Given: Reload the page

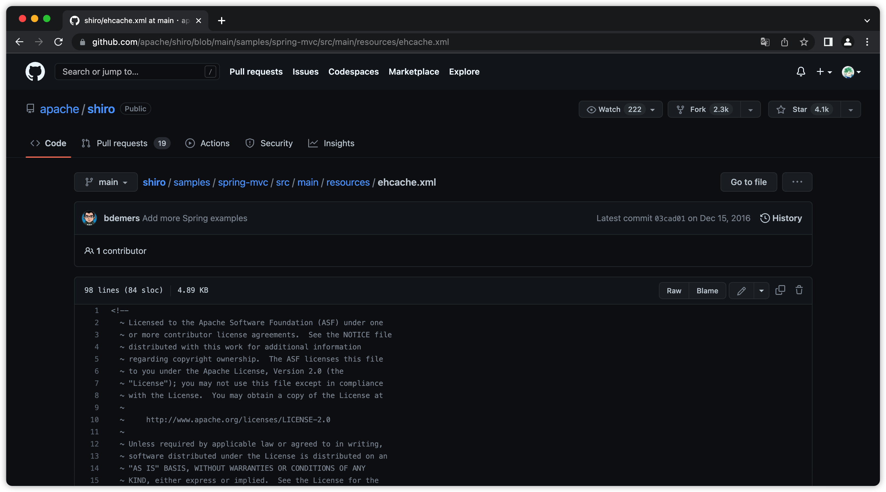Looking at the screenshot, I should tap(59, 42).
